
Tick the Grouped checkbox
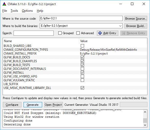pos(60,33)
